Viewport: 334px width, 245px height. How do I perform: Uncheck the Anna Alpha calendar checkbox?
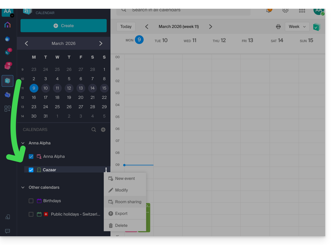(31, 157)
